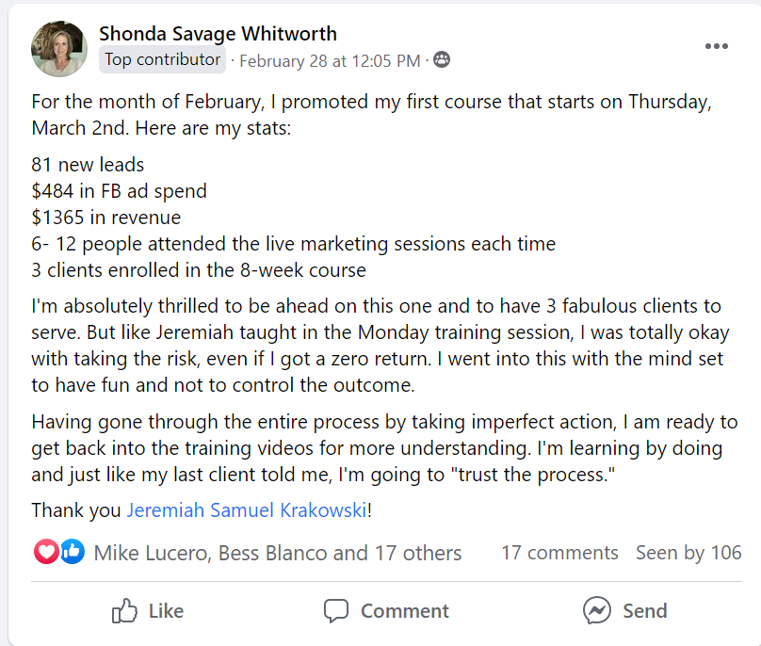This screenshot has width=761, height=646.
Task: Click the Top contributor badge
Action: tap(162, 60)
